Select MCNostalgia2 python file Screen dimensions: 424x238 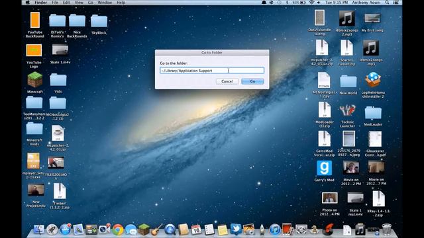click(324, 80)
